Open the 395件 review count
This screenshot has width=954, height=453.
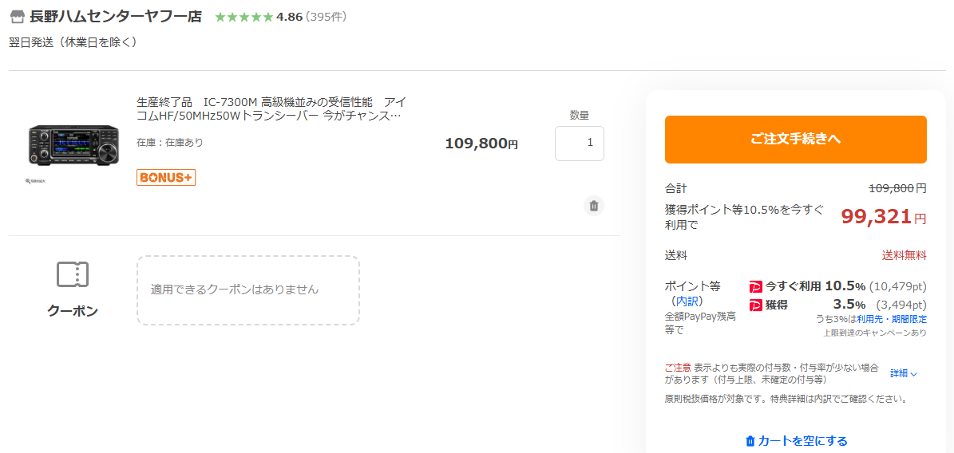326,17
